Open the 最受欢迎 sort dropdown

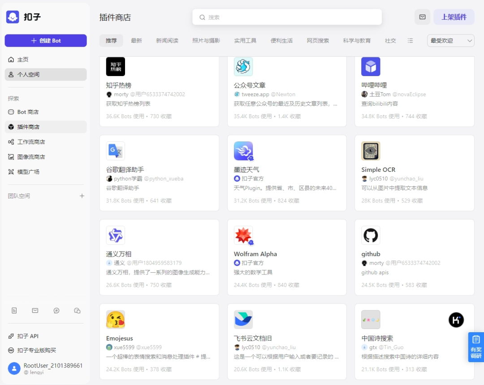point(450,41)
